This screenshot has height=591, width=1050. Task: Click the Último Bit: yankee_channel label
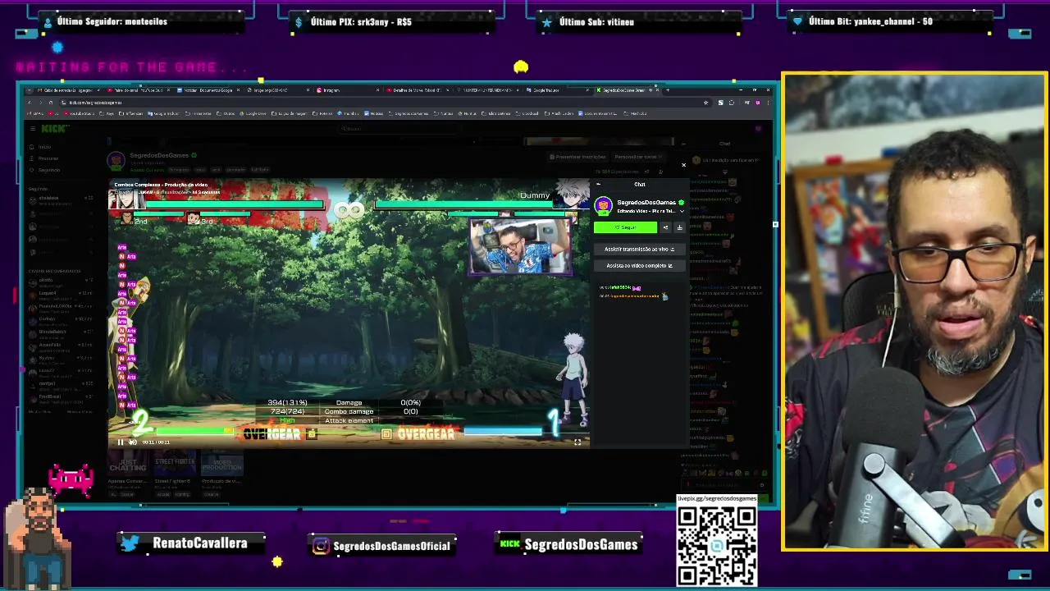[870, 21]
